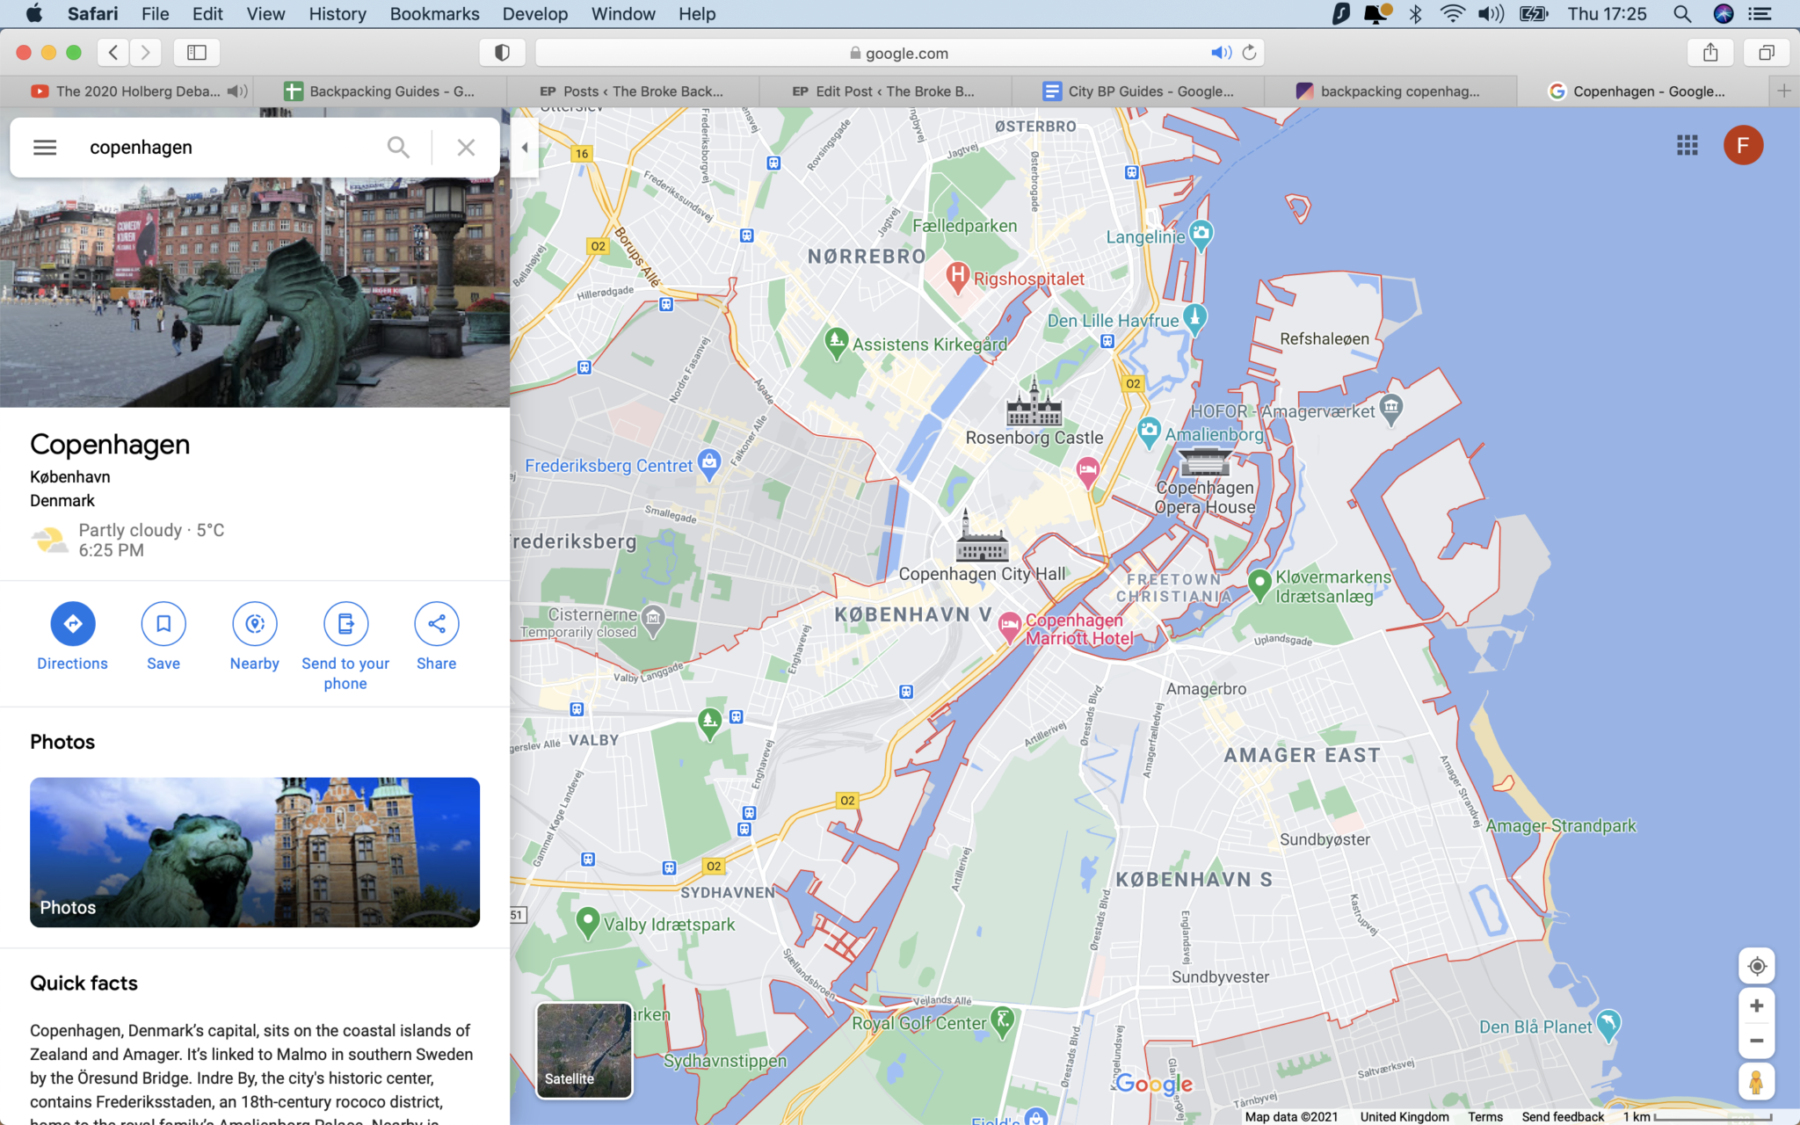Switch to City BP Guides tab

tap(1138, 91)
